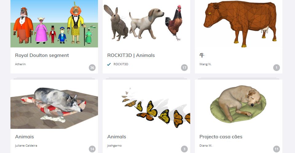This screenshot has width=295, height=153.
Task: Click the 17 models count badge
Action: pos(184,68)
